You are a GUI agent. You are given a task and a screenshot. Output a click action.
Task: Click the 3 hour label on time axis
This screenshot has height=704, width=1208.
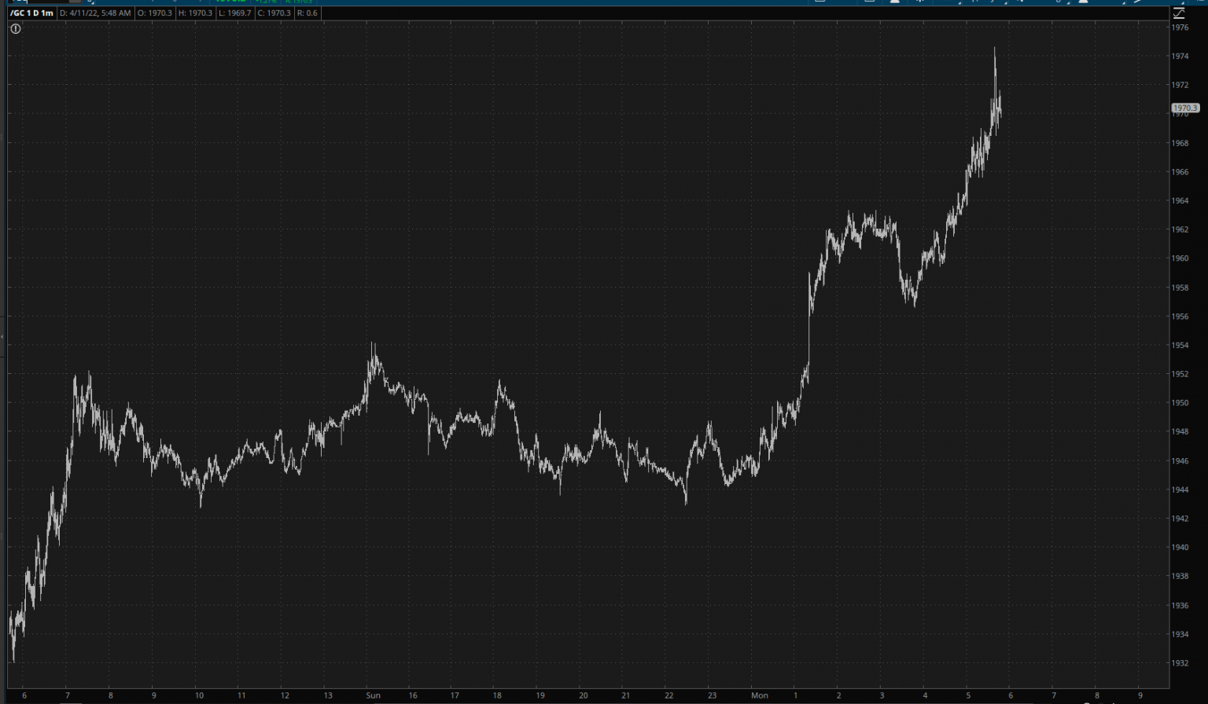point(882,695)
